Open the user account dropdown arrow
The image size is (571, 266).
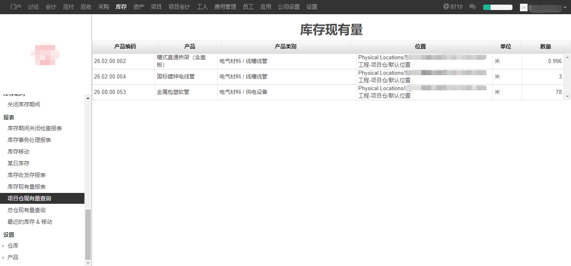pyautogui.click(x=565, y=7)
